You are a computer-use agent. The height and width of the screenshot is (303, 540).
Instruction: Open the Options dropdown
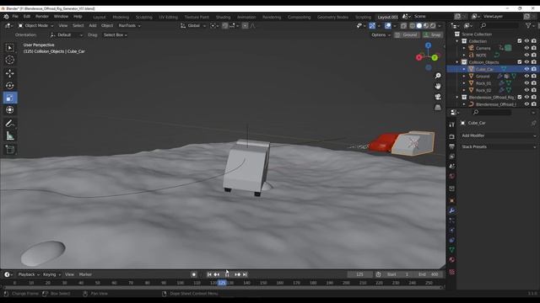[x=381, y=35]
